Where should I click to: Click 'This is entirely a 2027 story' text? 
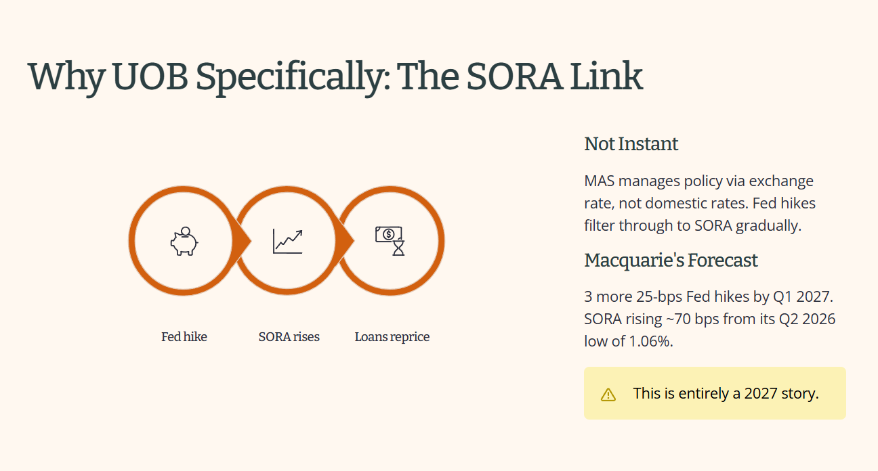click(x=726, y=393)
